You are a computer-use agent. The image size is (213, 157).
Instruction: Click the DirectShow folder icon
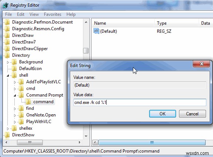[x=7, y=135]
